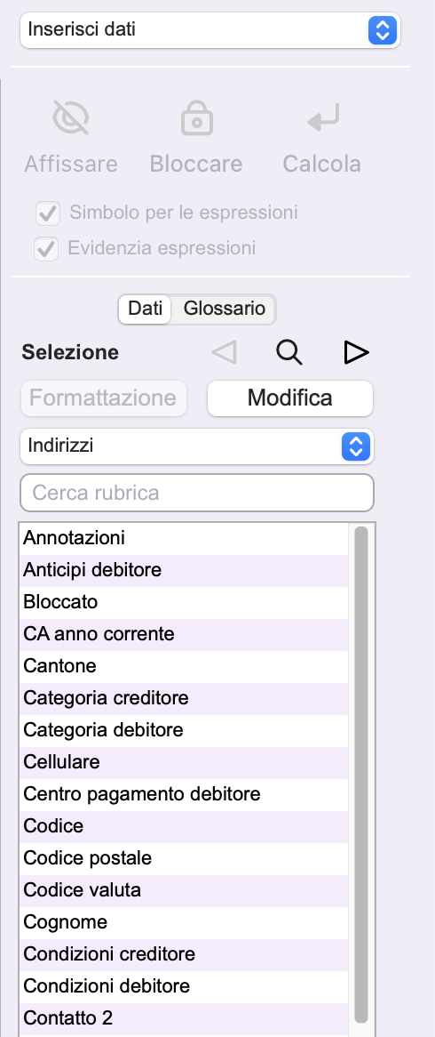435x1037 pixels.
Task: Open the Inserisci dati dropdown
Action: (x=210, y=29)
